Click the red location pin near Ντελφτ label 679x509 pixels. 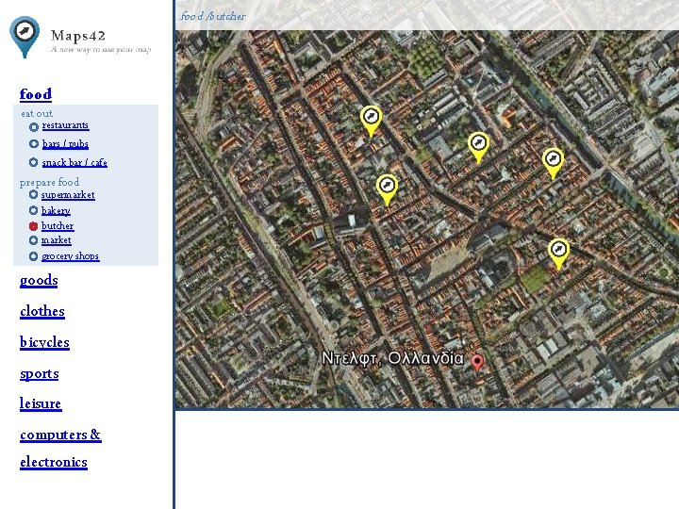477,363
